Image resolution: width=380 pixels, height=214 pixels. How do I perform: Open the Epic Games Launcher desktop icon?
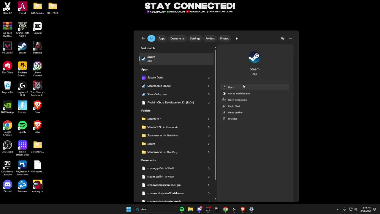point(7,169)
